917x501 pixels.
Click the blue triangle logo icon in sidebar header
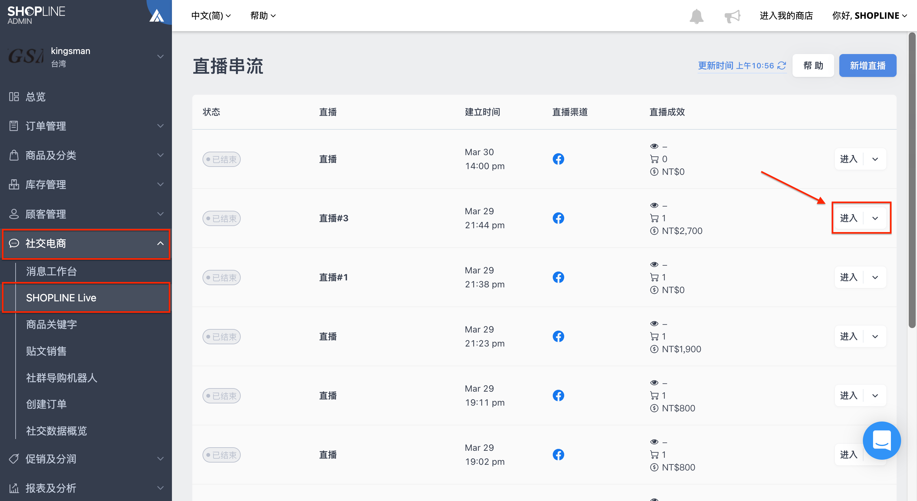pyautogui.click(x=157, y=16)
